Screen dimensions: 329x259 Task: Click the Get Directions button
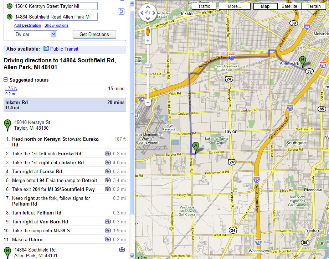coord(94,34)
